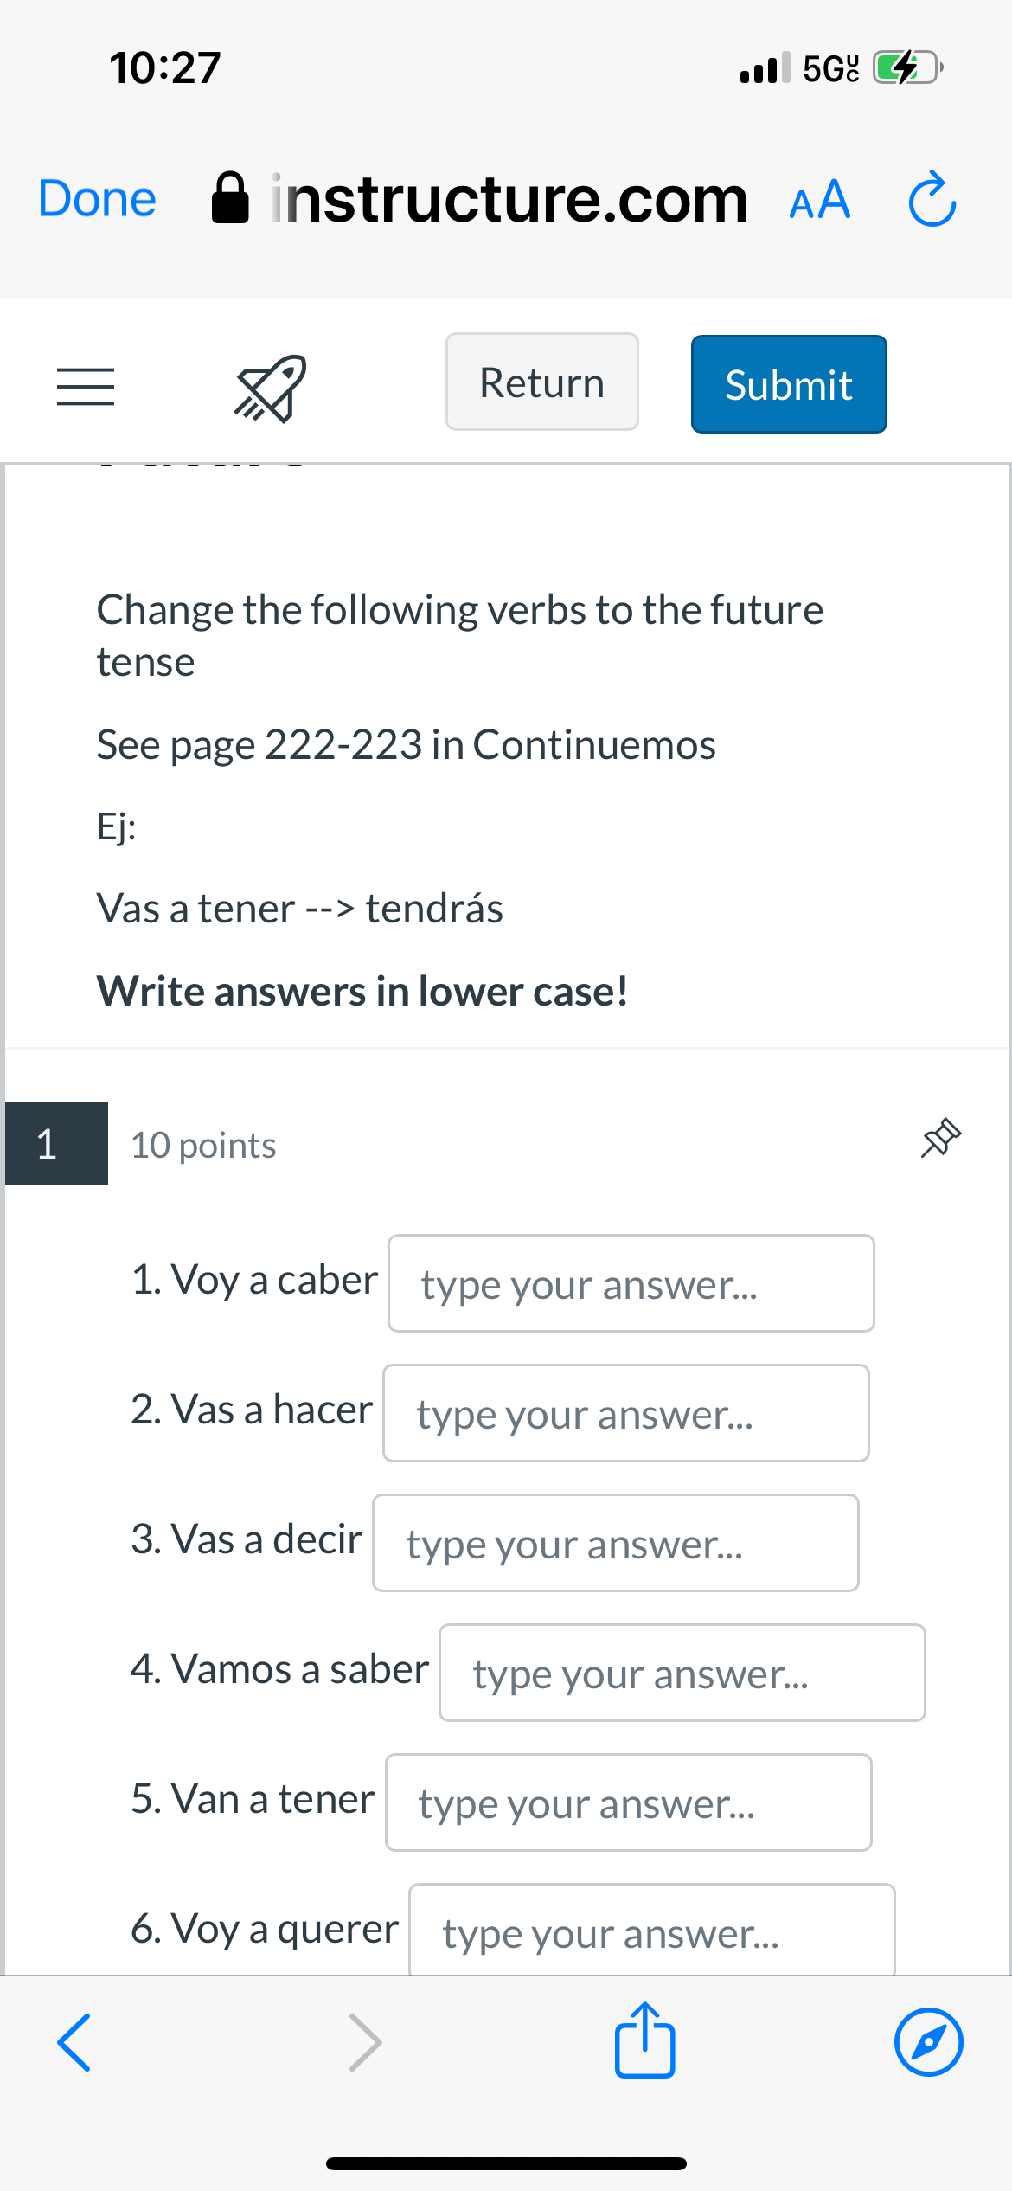
Task: Submit the quiz
Action: pos(788,383)
